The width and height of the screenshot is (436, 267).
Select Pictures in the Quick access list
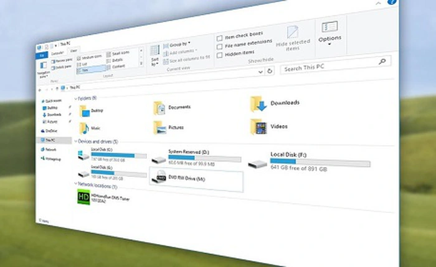pyautogui.click(x=50, y=122)
